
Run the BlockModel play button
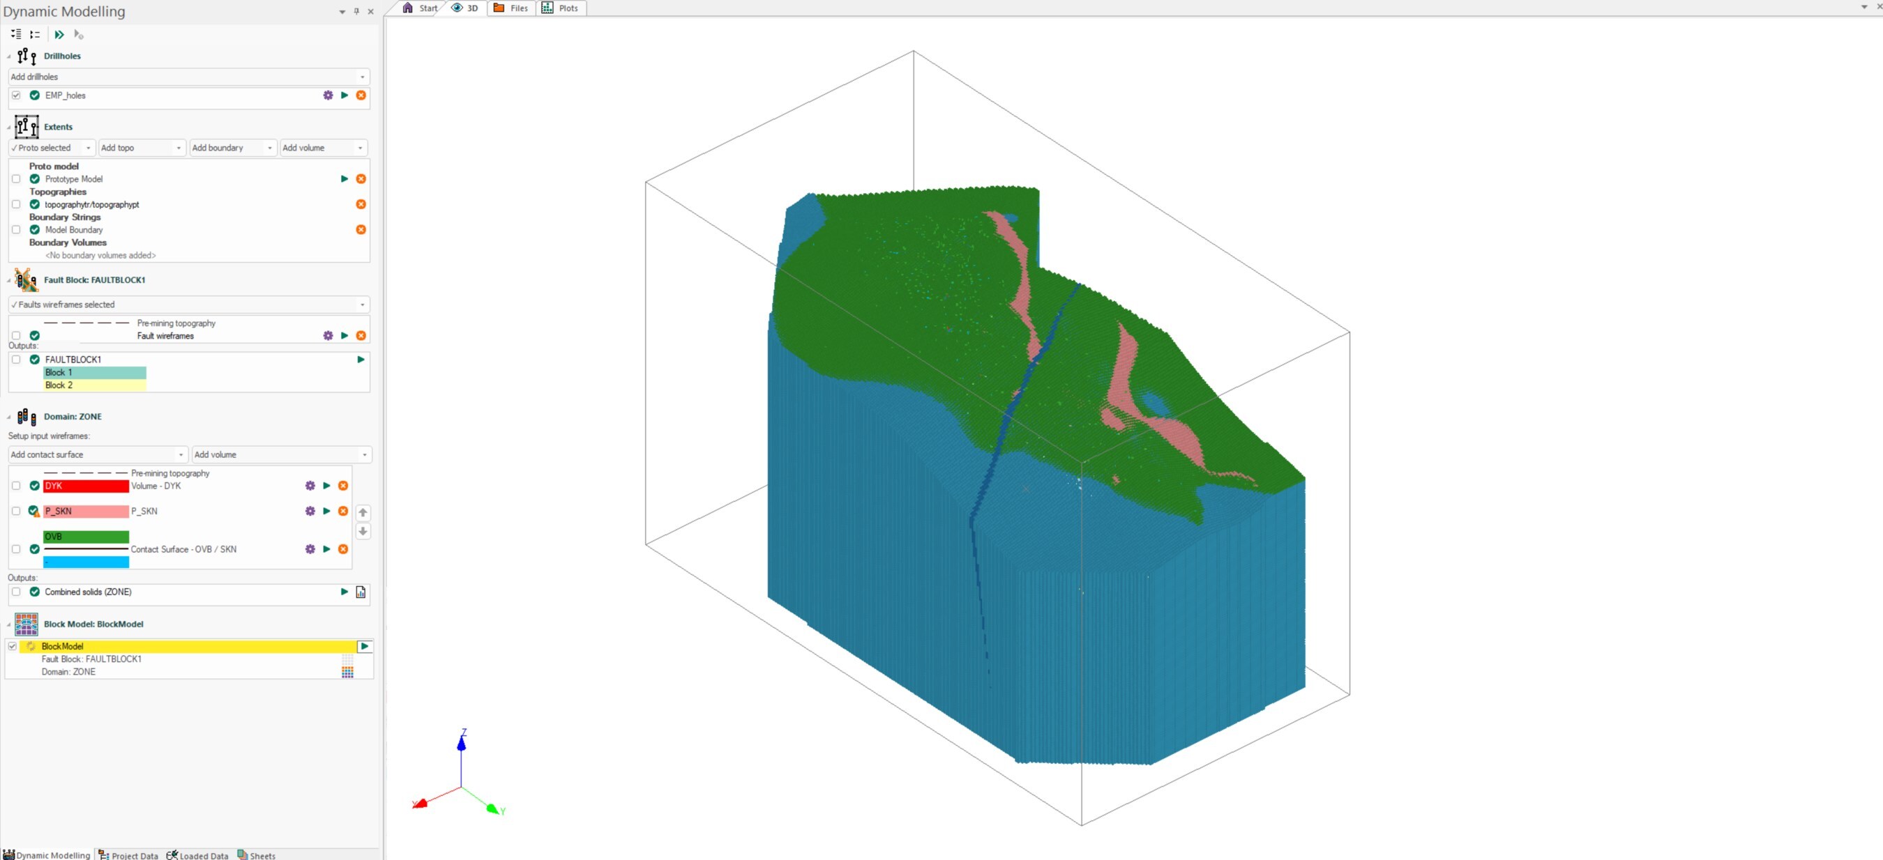point(364,647)
